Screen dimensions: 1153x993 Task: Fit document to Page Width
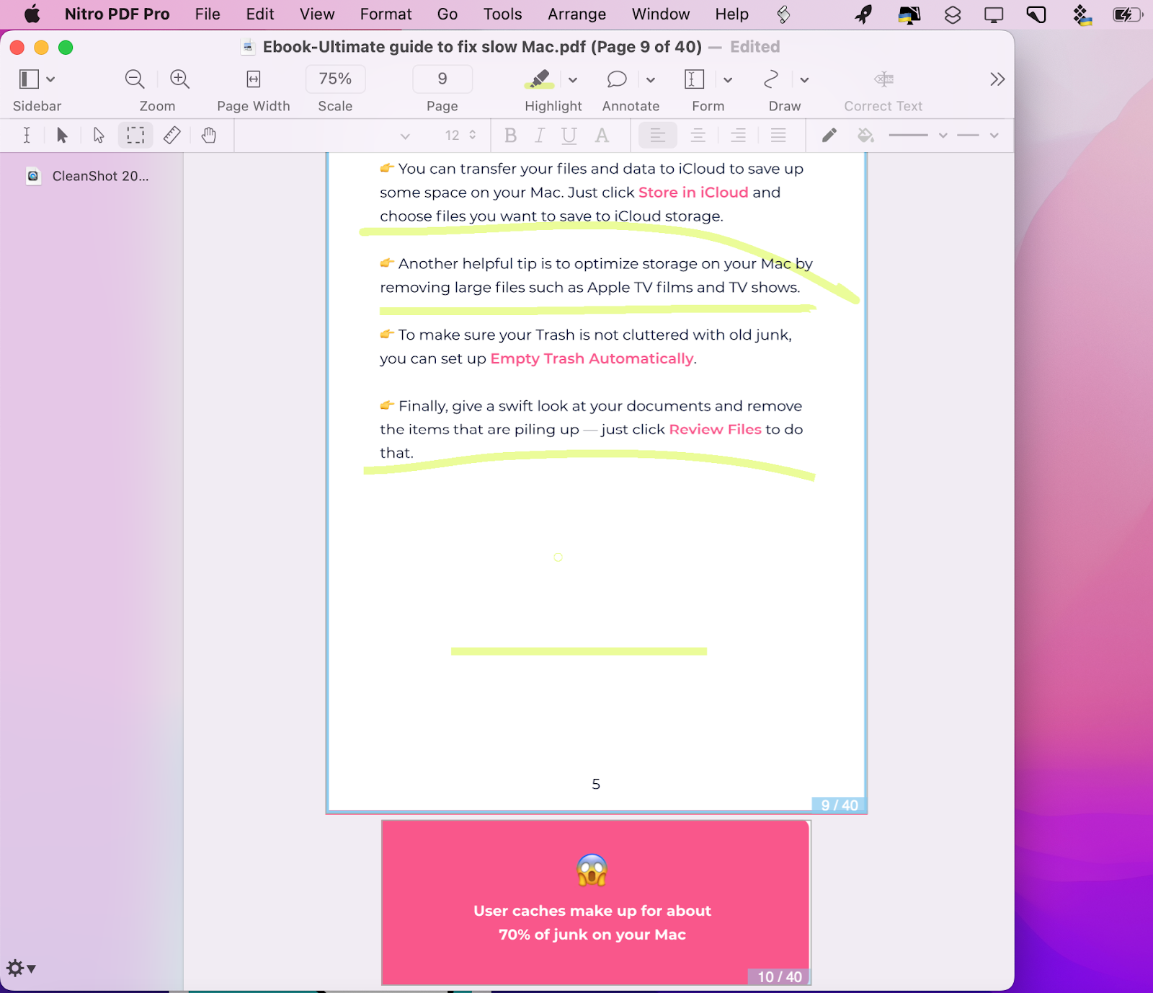tap(254, 79)
